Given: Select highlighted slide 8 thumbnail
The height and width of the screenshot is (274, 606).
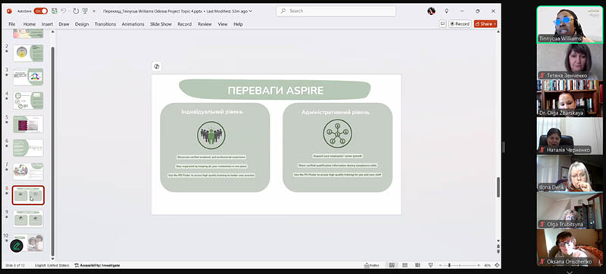Looking at the screenshot, I should tap(28, 195).
